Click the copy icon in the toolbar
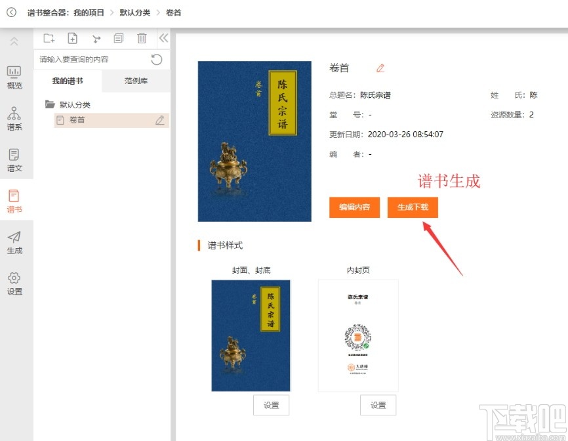The height and width of the screenshot is (441, 568). (x=120, y=38)
